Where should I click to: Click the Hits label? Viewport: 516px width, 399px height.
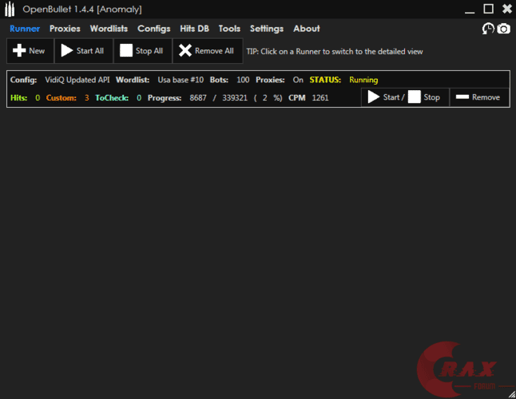(18, 98)
